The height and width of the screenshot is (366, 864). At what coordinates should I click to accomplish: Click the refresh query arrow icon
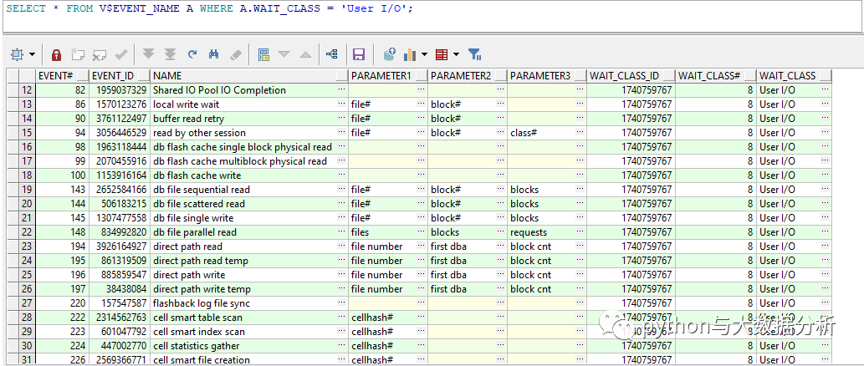point(192,54)
